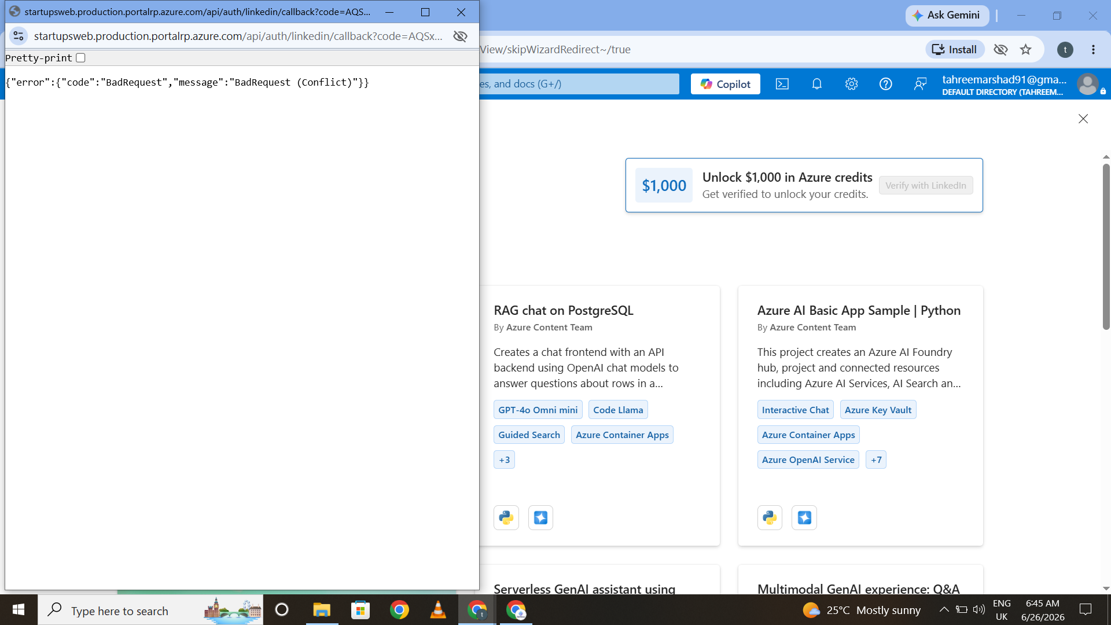Open Azure help and support

(885, 84)
